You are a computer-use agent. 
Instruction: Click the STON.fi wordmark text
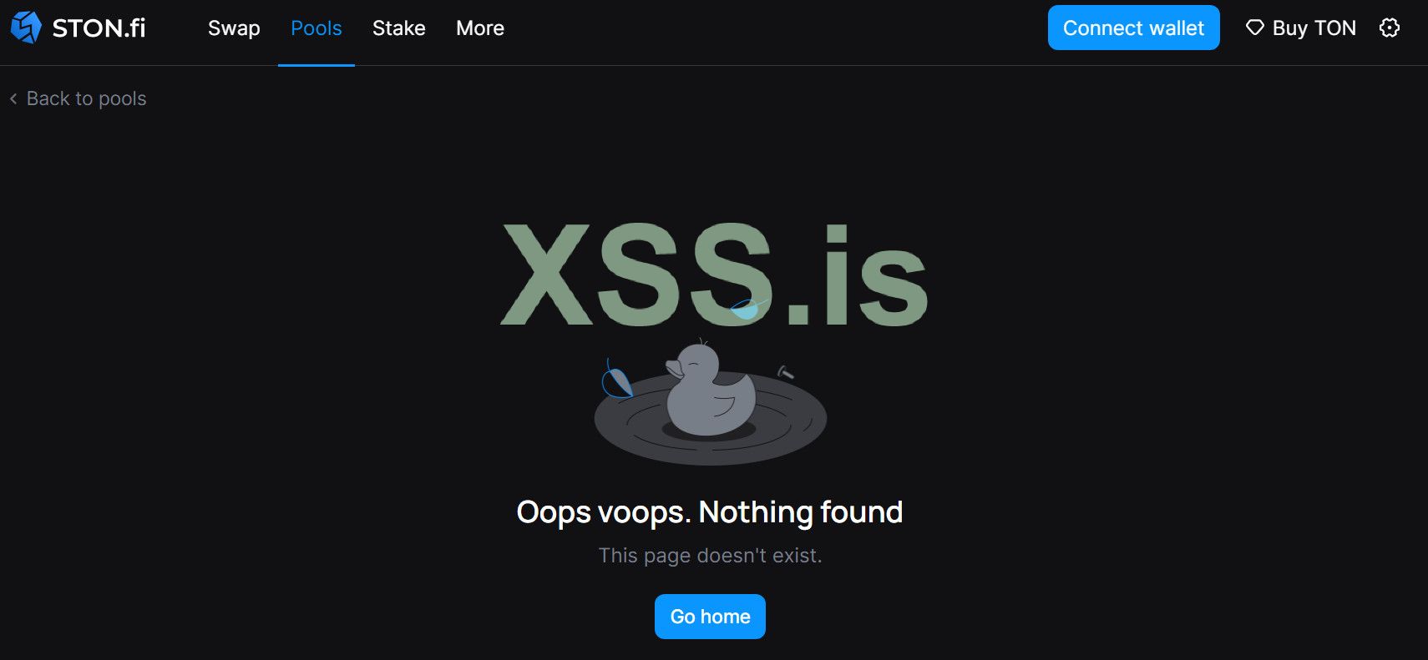pos(99,28)
